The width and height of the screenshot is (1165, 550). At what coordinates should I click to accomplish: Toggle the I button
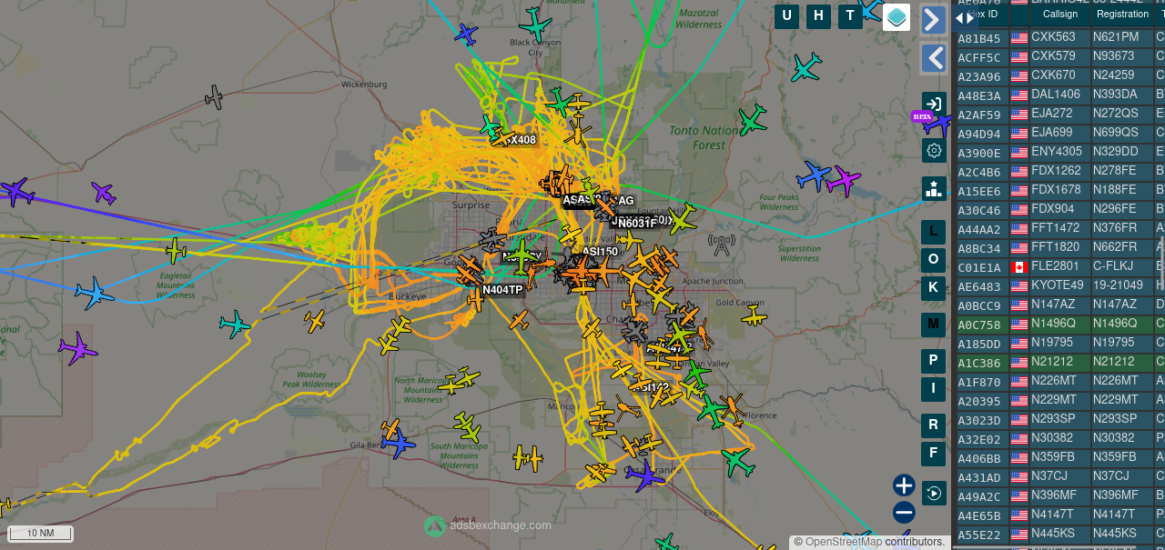[x=933, y=389]
